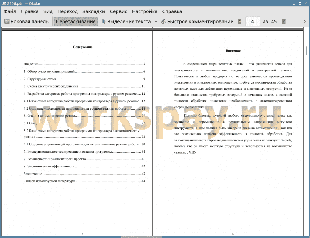Open the Правка menu
The width and height of the screenshot is (310, 238).
pyautogui.click(x=30, y=11)
